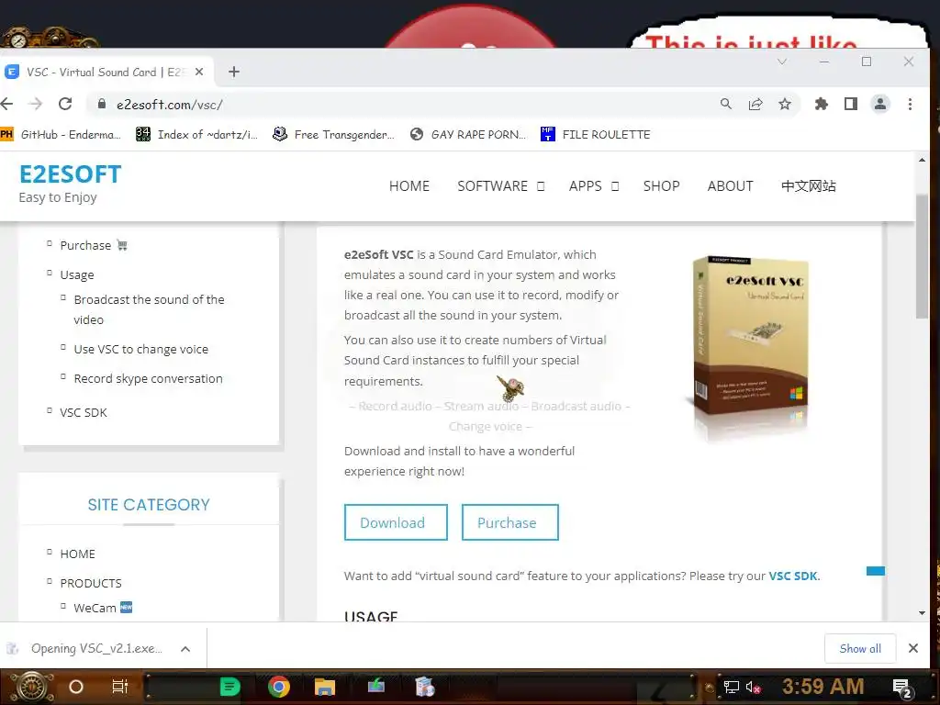940x705 pixels.
Task: Click the NEW badge next to WeCam
Action: [x=126, y=608]
